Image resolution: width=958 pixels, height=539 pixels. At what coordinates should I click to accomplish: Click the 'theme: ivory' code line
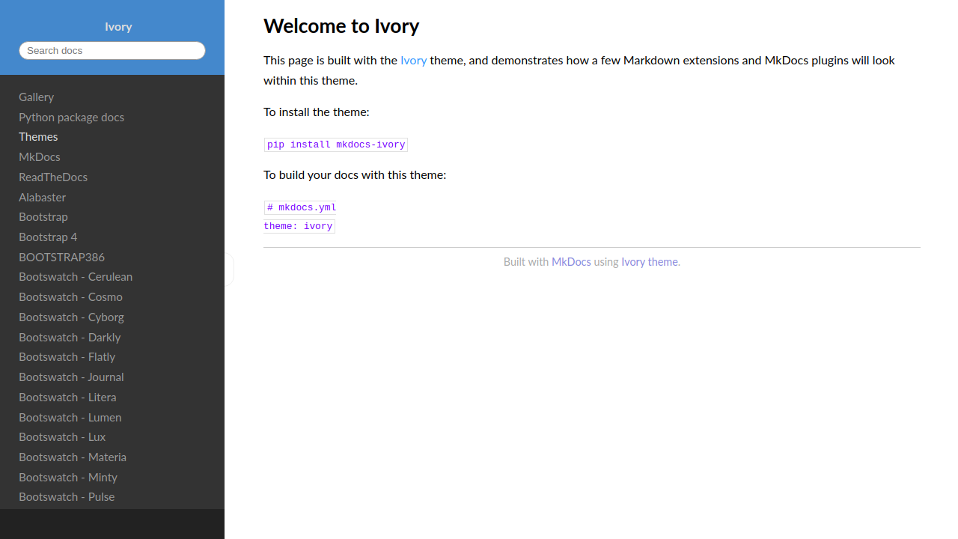pyautogui.click(x=298, y=226)
